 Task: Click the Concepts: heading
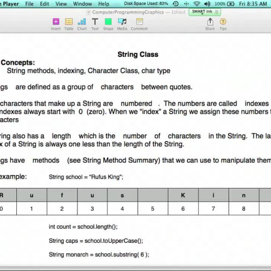[18, 62]
